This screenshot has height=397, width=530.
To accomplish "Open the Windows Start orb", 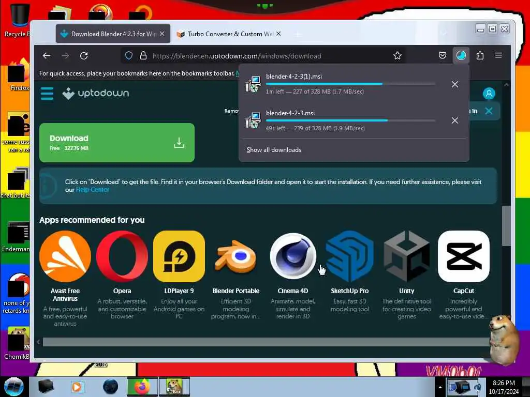I will pos(13,387).
